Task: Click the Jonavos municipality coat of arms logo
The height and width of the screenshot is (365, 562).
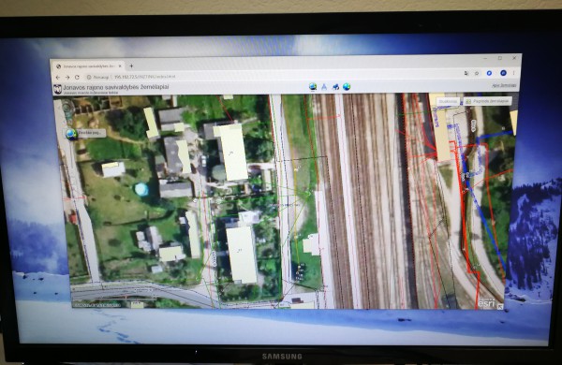Action: (57, 89)
